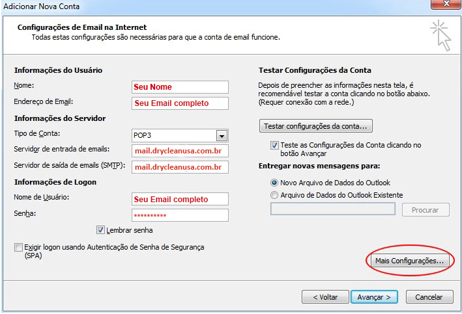Select Novo Arquivo de Dados do Outlook

[274, 183]
